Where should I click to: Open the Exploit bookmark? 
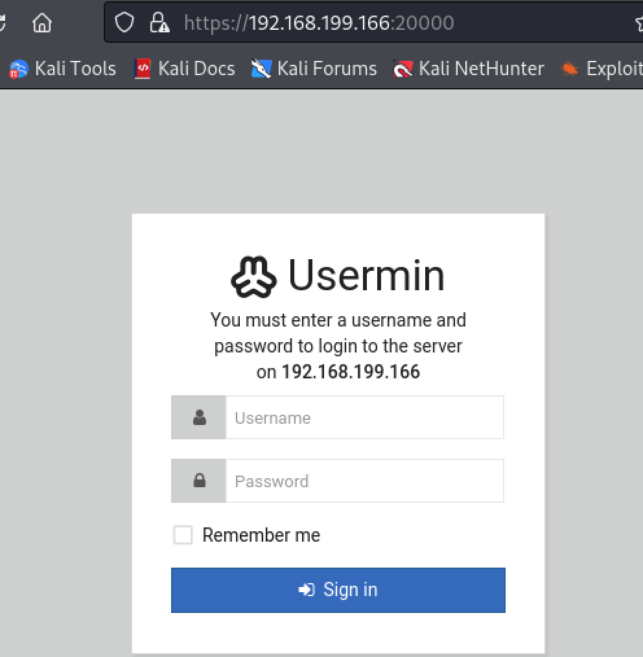(x=602, y=69)
